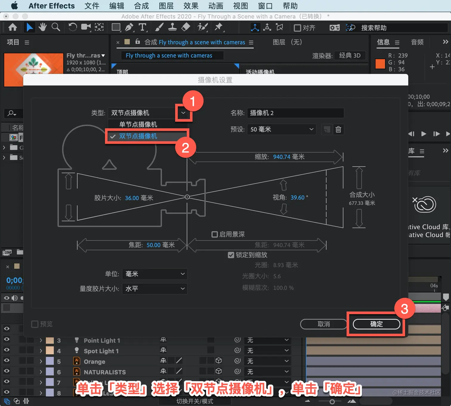The image size is (451, 406).
Task: Select the Selection arrow tool
Action: click(x=29, y=27)
